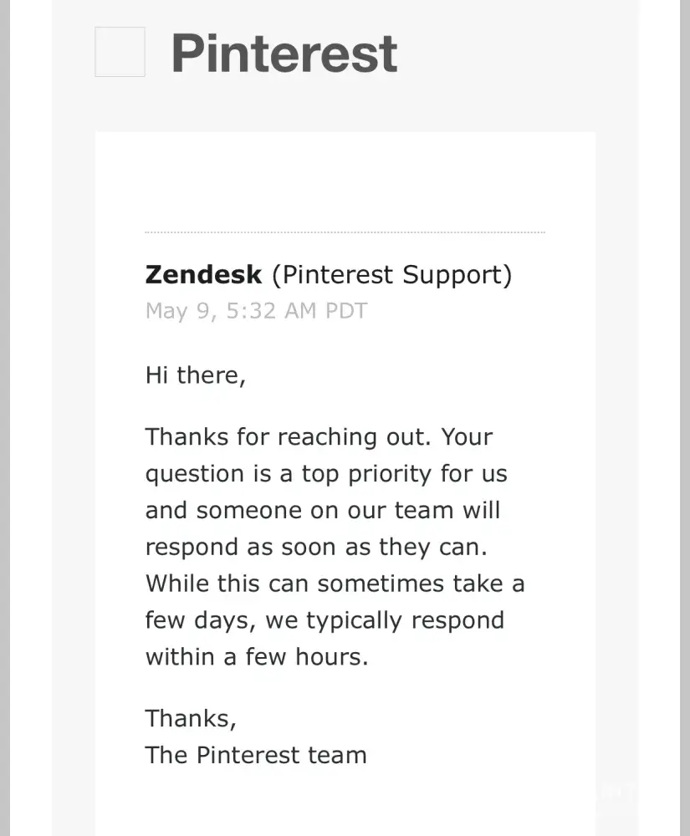The height and width of the screenshot is (836, 690).
Task: Click the word "Your" ending the first line
Action: (x=467, y=436)
